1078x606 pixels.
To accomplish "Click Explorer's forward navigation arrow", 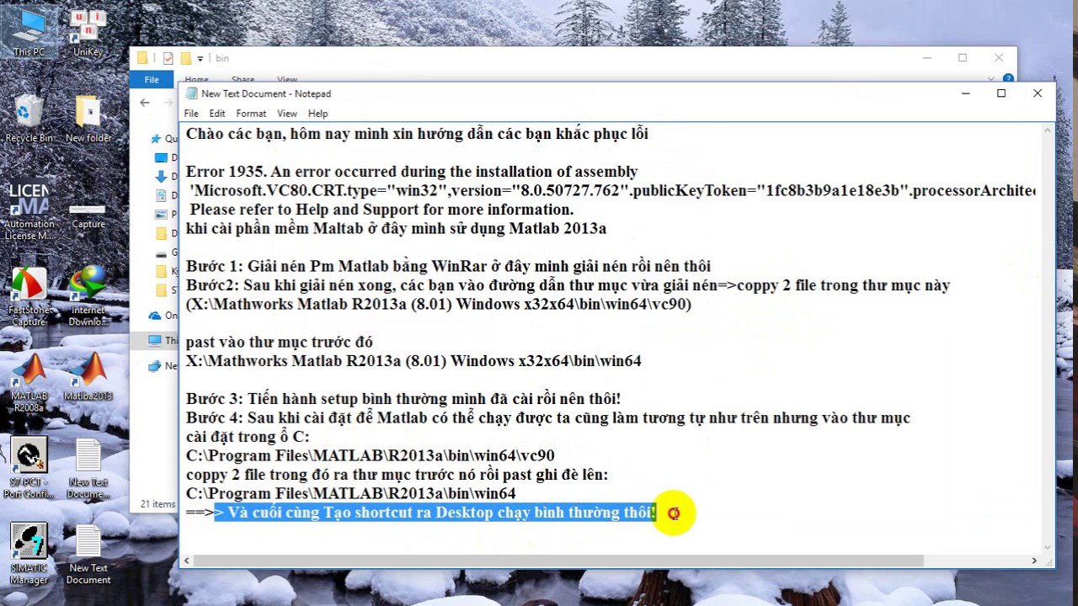I will (168, 103).
